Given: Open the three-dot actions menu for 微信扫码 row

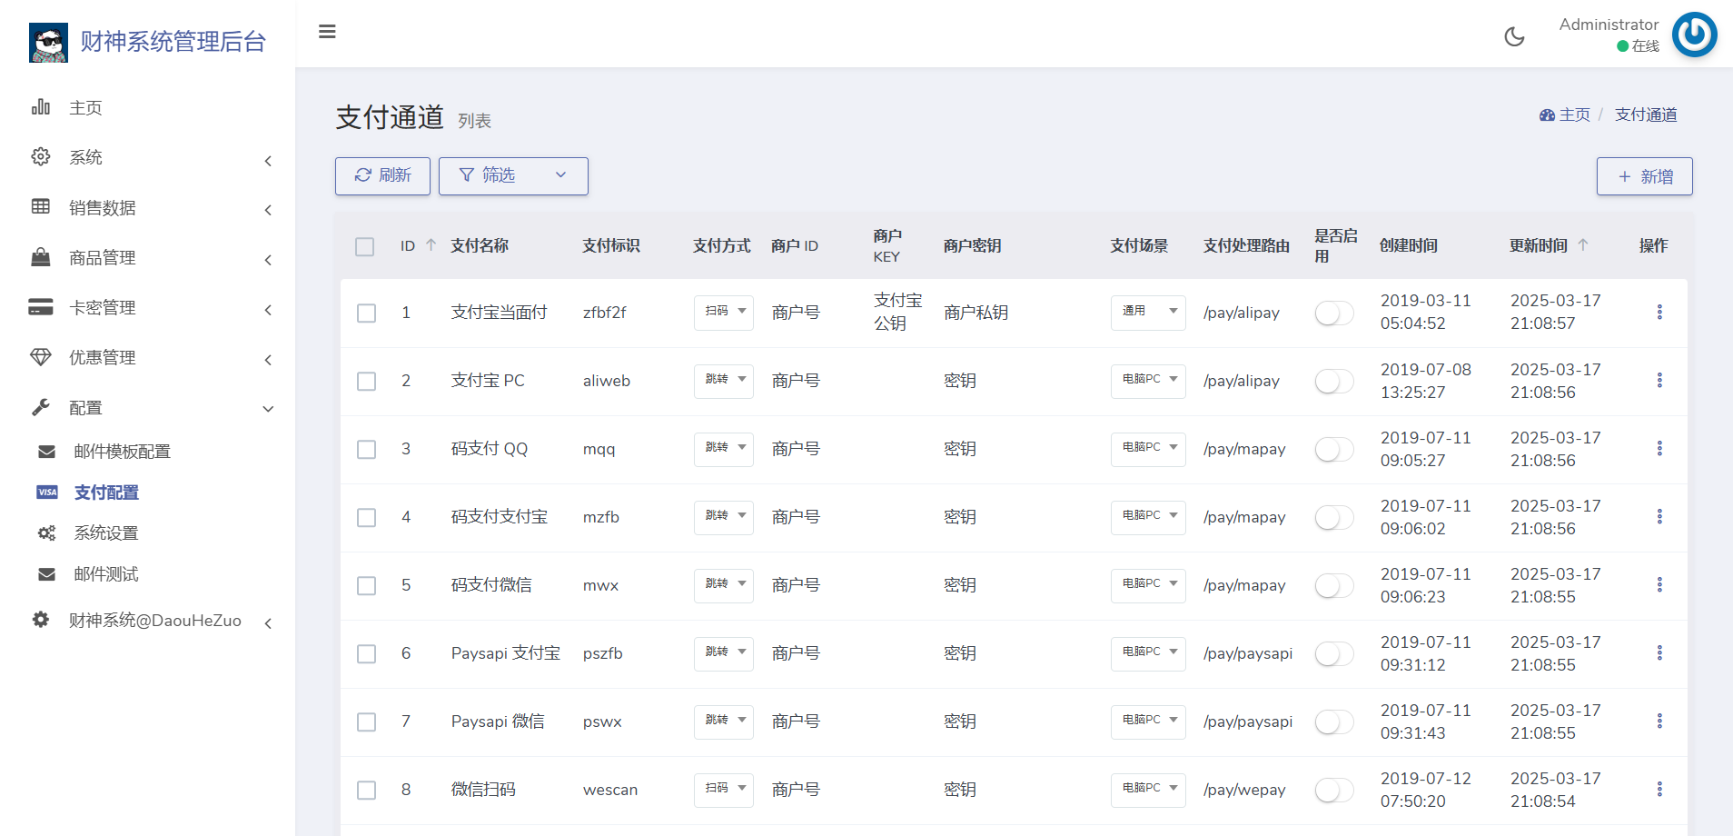Looking at the screenshot, I should 1659,789.
